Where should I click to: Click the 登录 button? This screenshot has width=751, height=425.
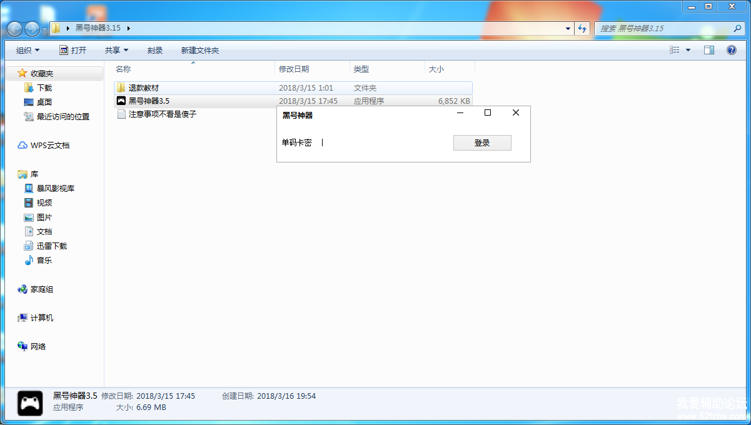point(482,143)
